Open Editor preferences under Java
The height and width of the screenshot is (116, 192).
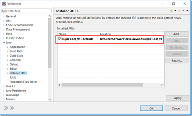click(x=13, y=69)
